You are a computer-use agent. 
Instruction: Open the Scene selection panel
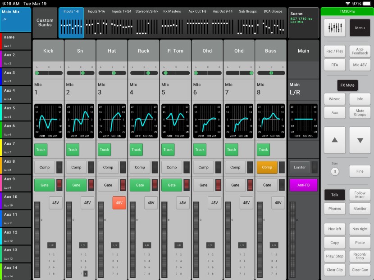303,22
